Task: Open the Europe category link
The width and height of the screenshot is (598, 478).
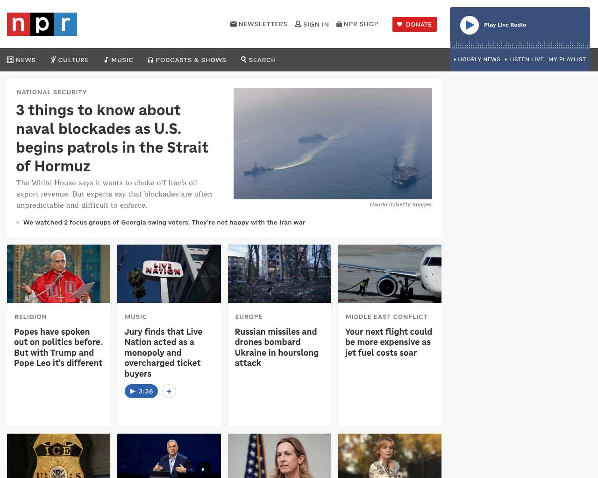Action: click(x=249, y=316)
